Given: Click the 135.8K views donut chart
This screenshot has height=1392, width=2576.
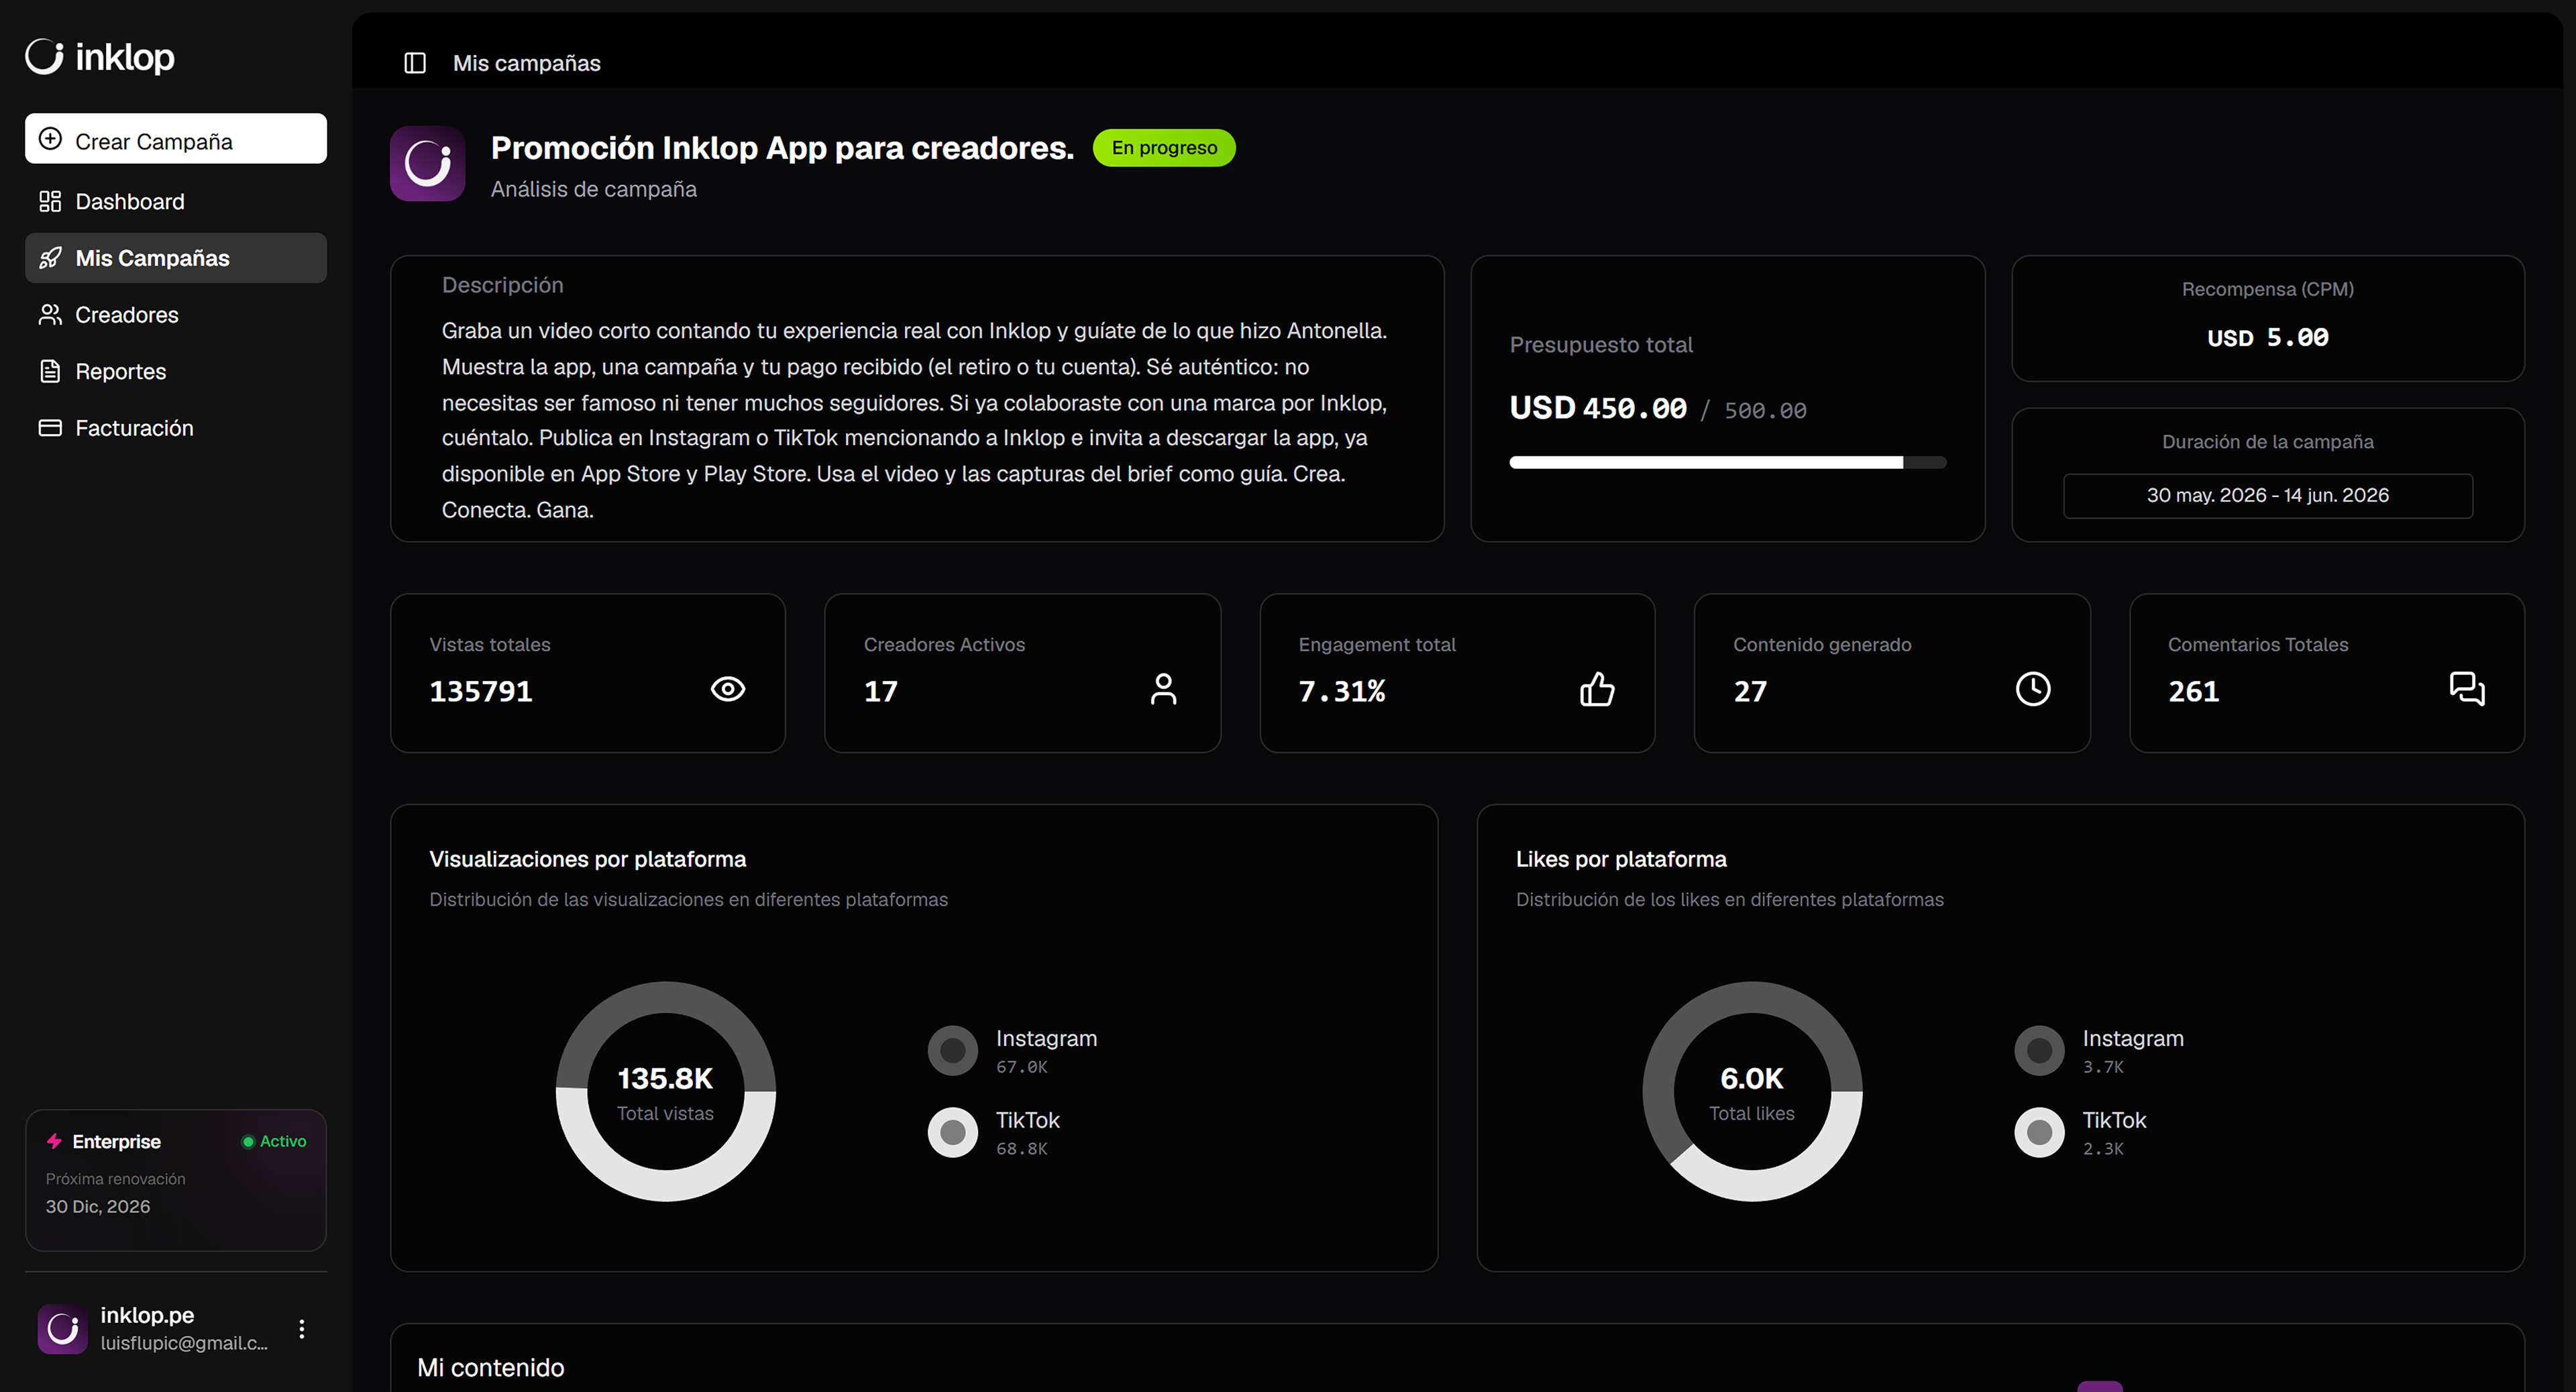Looking at the screenshot, I should pos(666,1091).
